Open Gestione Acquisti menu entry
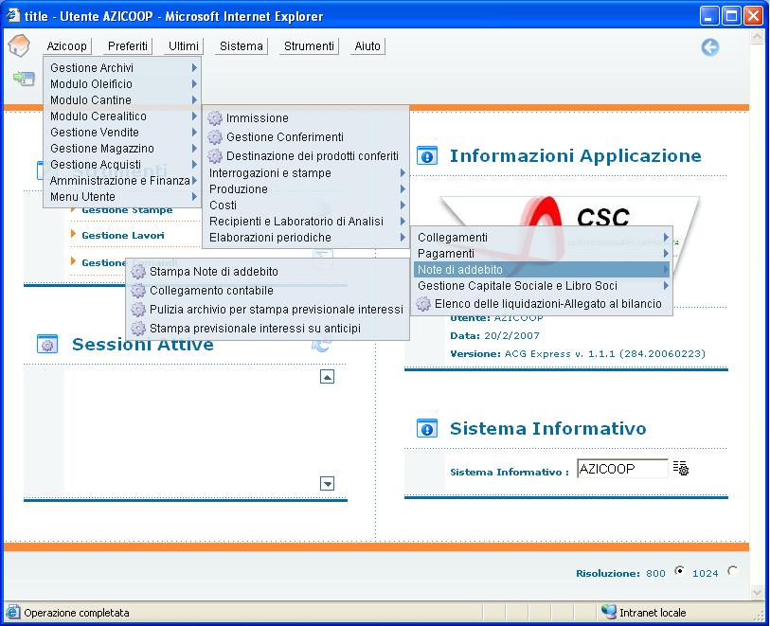The width and height of the screenshot is (770, 626). (x=122, y=165)
